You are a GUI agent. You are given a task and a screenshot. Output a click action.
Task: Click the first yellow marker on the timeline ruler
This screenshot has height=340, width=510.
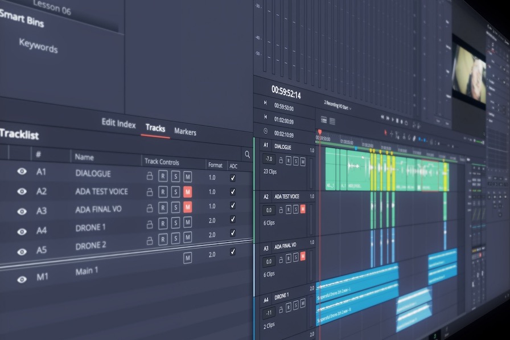point(371,151)
